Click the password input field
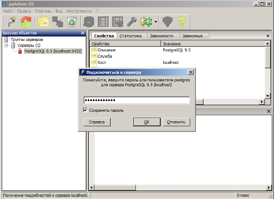Image resolution: width=274 pixels, height=199 pixels. tap(137, 100)
